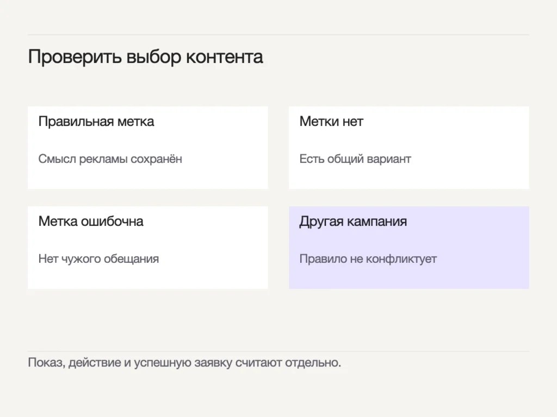This screenshot has height=417, width=557.
Task: Click the text 'Смысл рекламы сохранён'
Action: click(110, 159)
